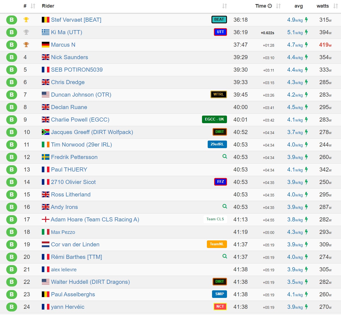Click magnifier icon in Andy Irons row

(x=225, y=206)
